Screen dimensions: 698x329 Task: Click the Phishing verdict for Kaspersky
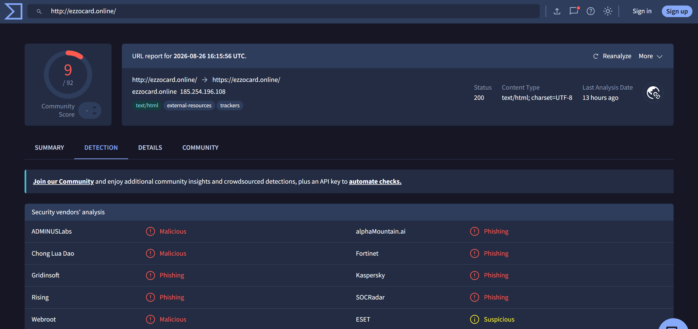tap(496, 275)
